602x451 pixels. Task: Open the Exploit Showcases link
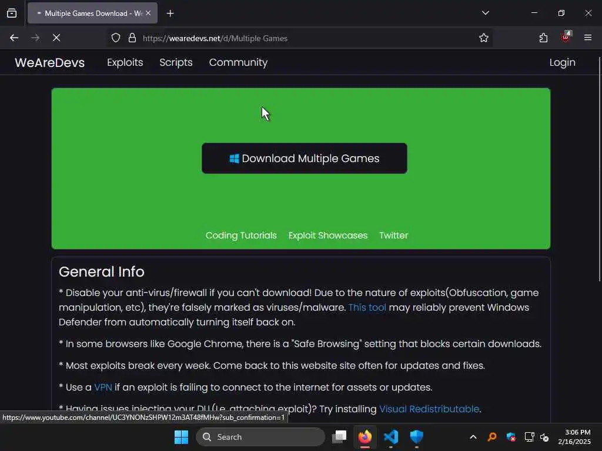[x=328, y=235]
